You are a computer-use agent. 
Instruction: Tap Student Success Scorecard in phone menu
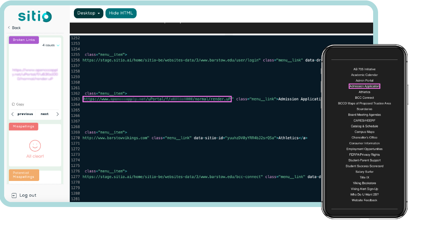tap(364, 167)
